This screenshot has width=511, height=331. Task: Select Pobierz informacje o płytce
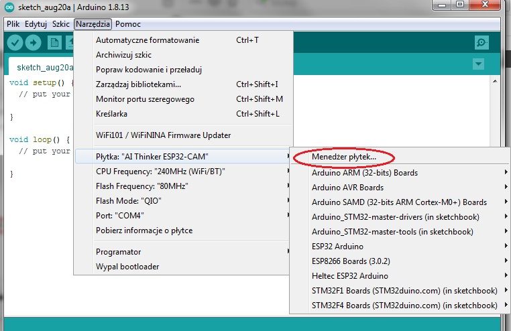[x=182, y=230]
